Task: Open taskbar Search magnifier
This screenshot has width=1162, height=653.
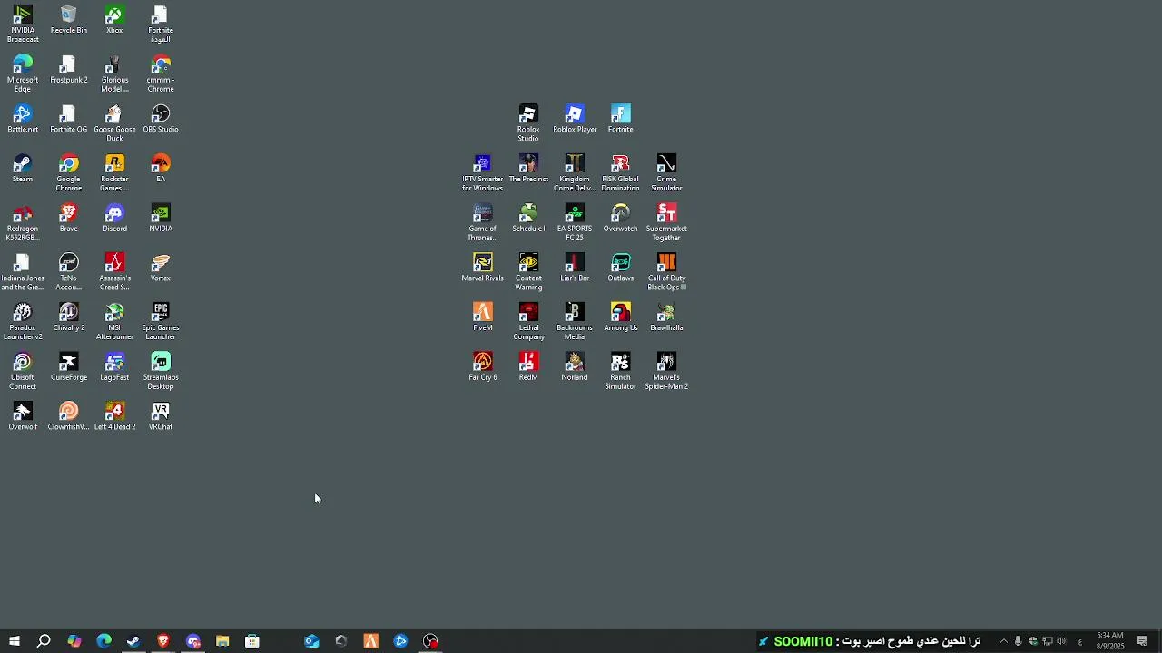Action: point(44,641)
